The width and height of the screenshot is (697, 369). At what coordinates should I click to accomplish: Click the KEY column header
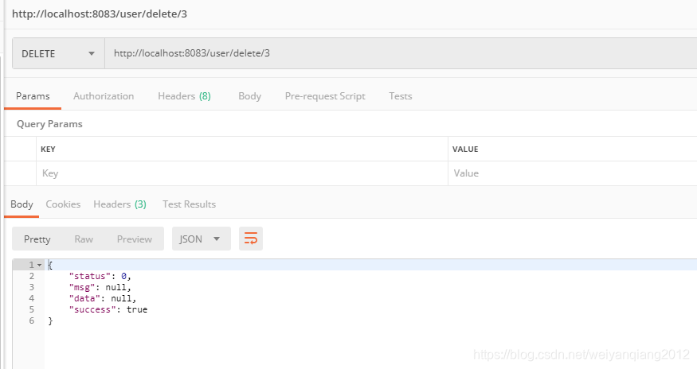[48, 150]
